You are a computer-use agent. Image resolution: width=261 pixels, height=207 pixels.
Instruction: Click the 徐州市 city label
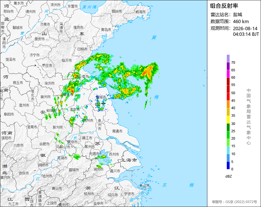pyautogui.click(x=50, y=83)
